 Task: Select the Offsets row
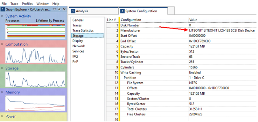click(x=181, y=88)
